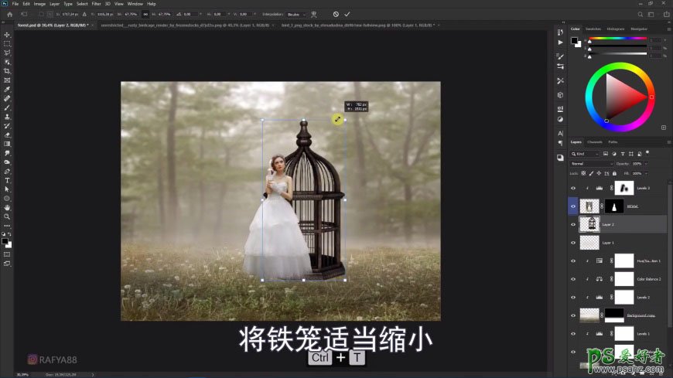Hide the Background copy layer
This screenshot has height=378, width=673.
573,315
